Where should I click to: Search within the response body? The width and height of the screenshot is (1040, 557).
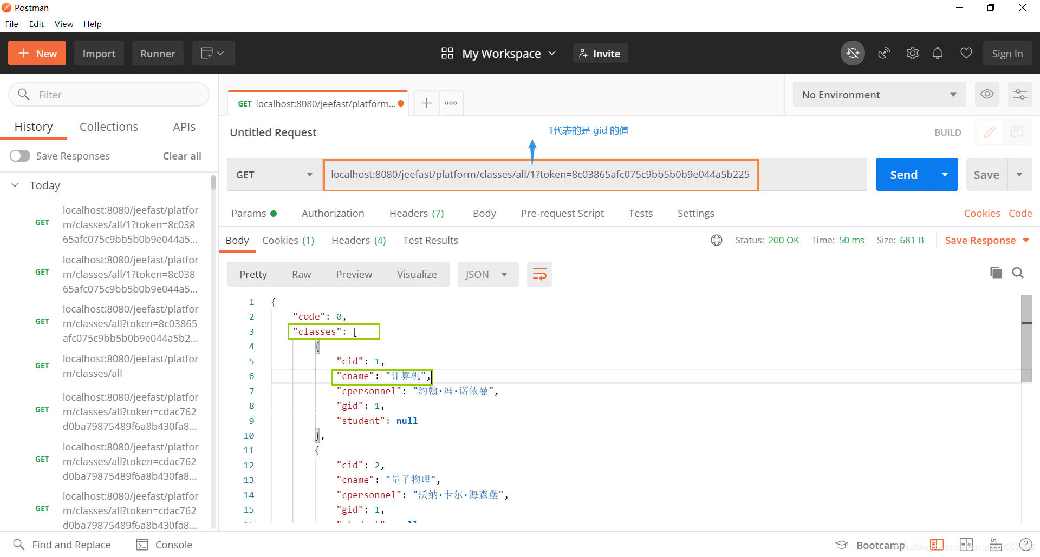(x=1018, y=273)
